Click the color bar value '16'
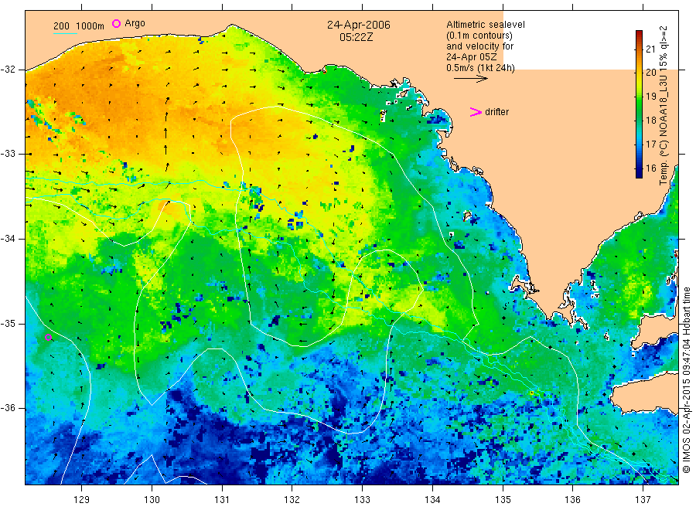 [x=650, y=168]
